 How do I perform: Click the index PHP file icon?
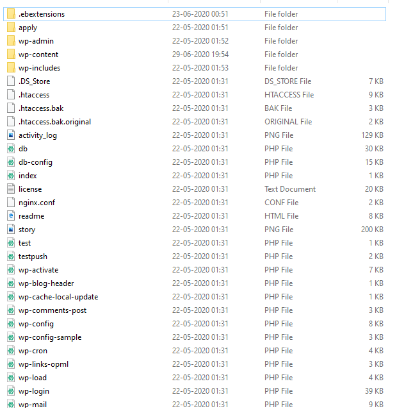11,176
